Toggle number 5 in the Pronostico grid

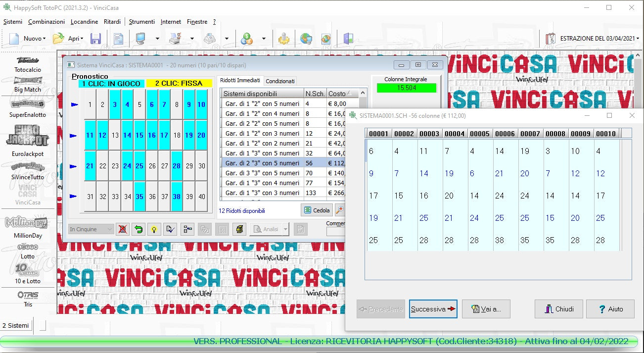point(140,104)
